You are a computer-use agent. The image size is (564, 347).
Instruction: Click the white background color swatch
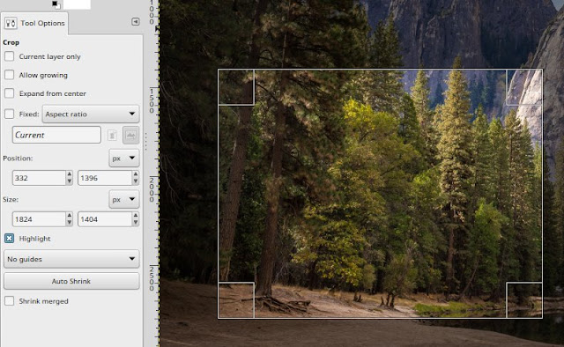pos(77,4)
